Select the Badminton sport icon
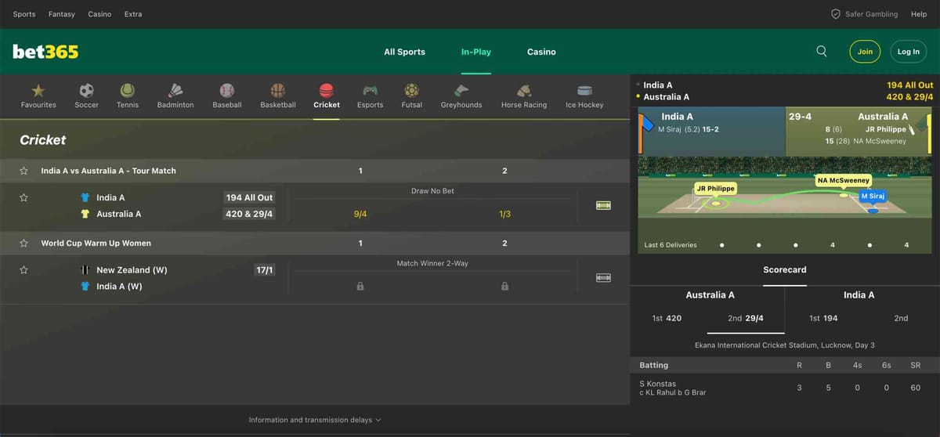Viewport: 940px width, 437px height. coord(175,91)
